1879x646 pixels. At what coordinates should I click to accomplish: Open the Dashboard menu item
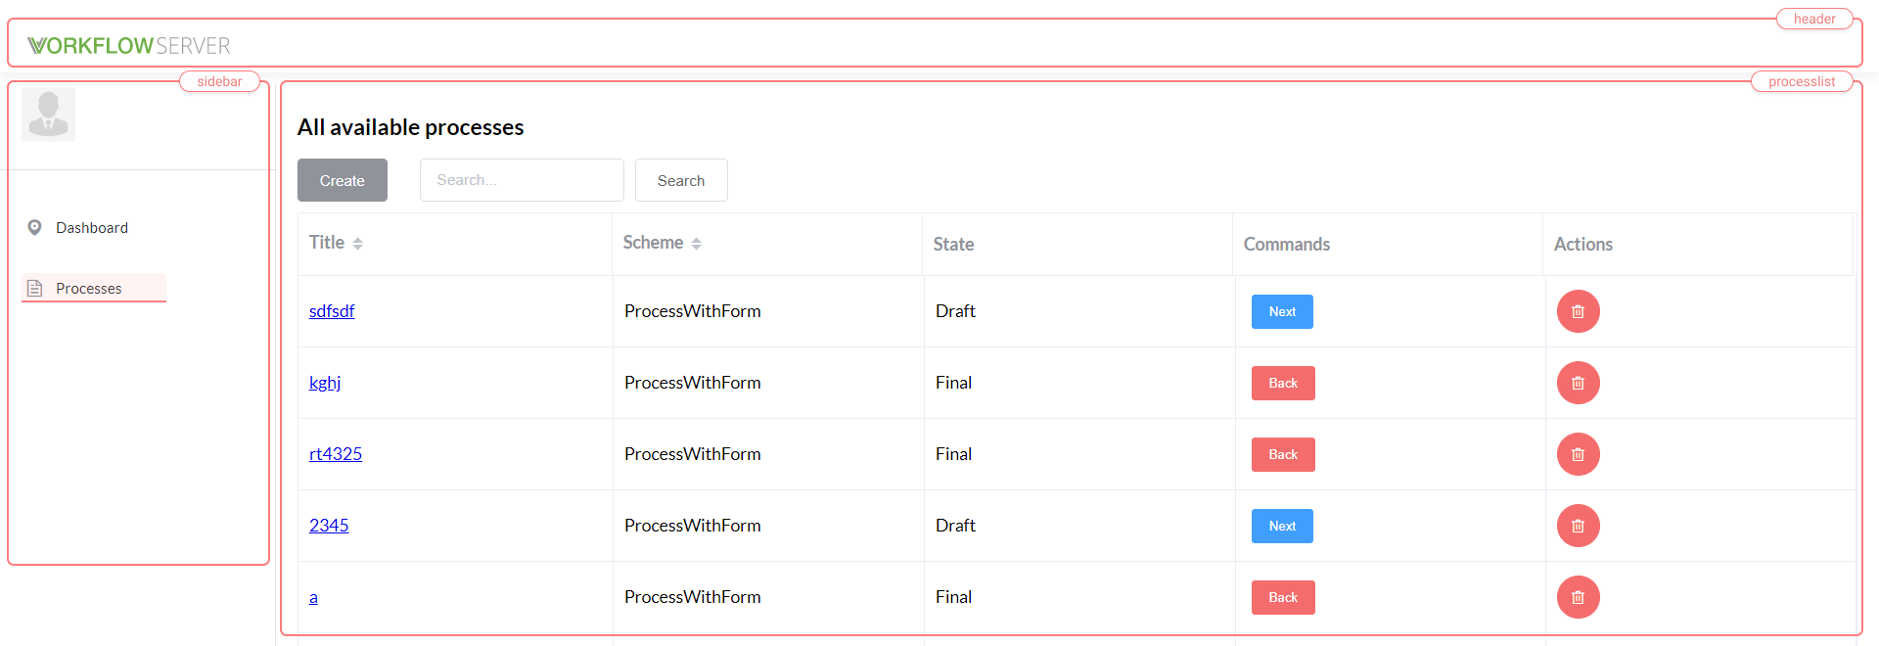click(x=92, y=227)
